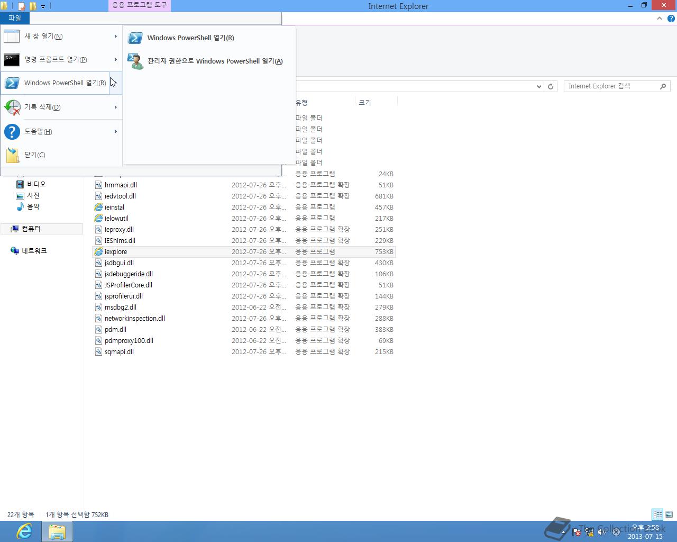Open the 도움말(H) menu entry
Screen dimensions: 677x542
(61, 132)
